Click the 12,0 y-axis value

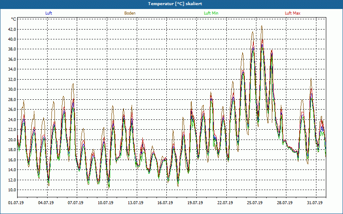pyautogui.click(x=12, y=180)
